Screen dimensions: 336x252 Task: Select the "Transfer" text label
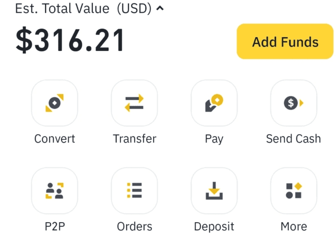134,139
